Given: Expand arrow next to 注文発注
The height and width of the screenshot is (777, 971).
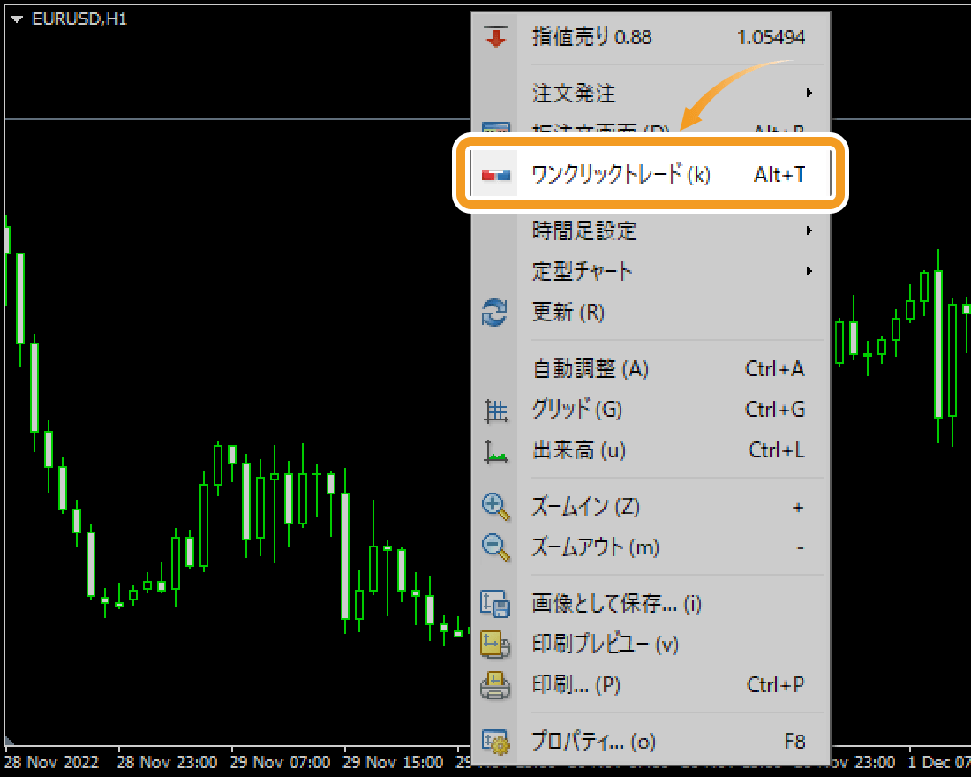Looking at the screenshot, I should [809, 93].
